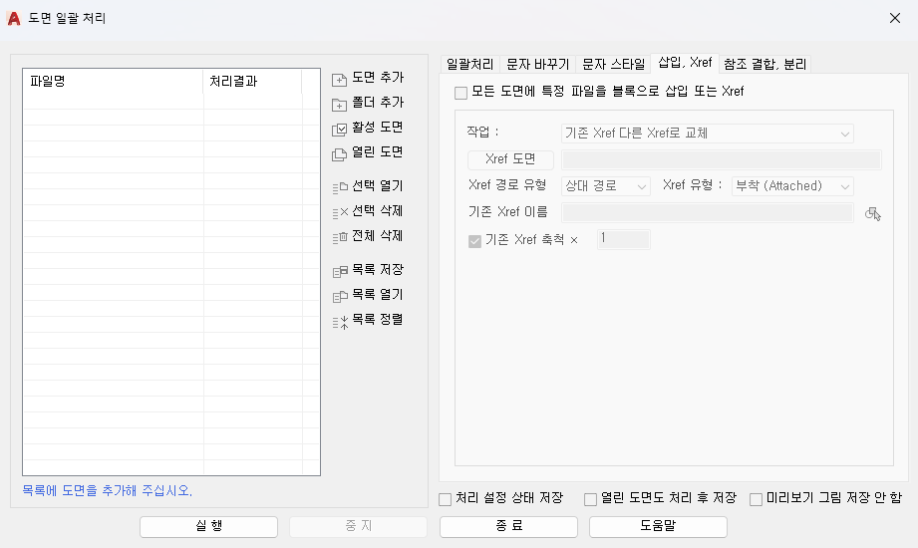Click the 목록 정렬 sort-list icon
Viewport: 918px width, 548px height.
(340, 322)
